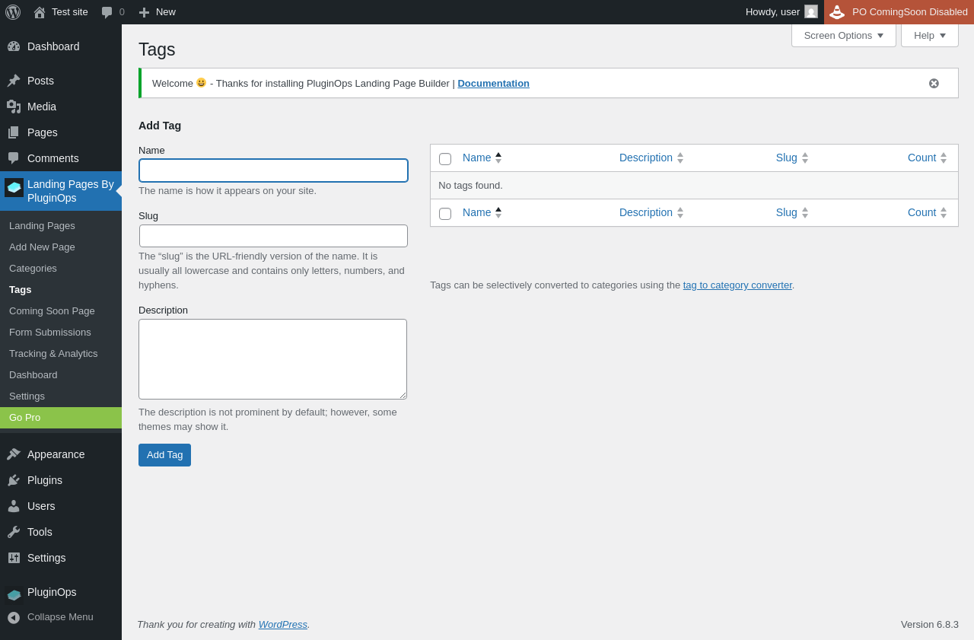Click the Tools wrench icon

14,532
